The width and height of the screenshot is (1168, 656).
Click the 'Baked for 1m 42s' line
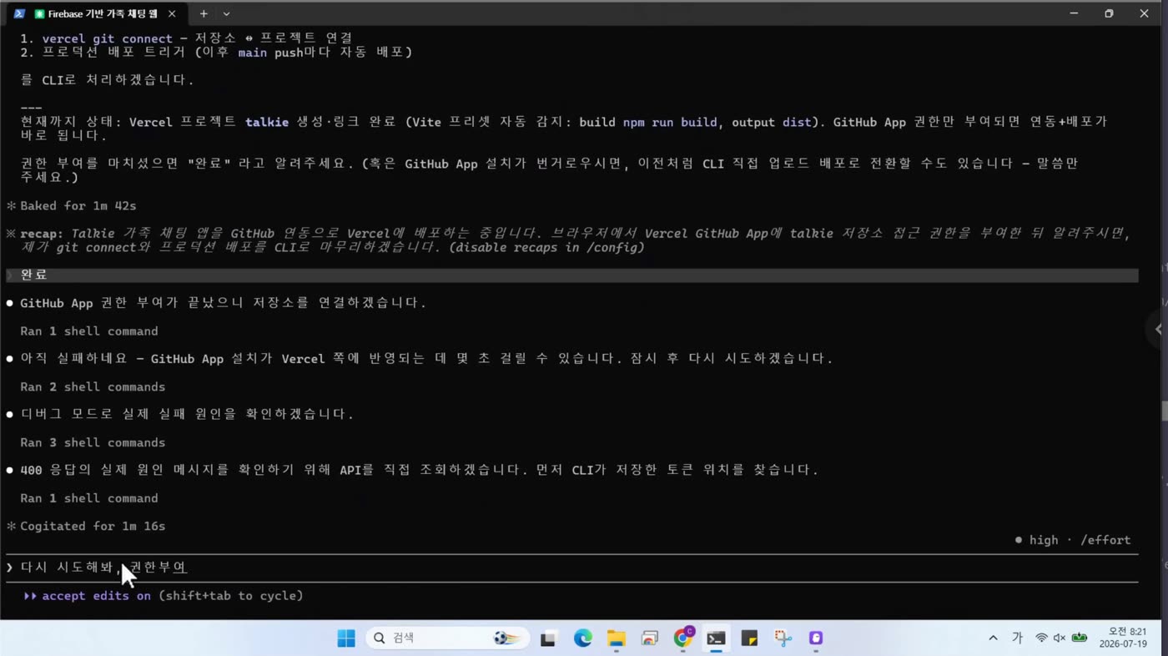tap(78, 205)
